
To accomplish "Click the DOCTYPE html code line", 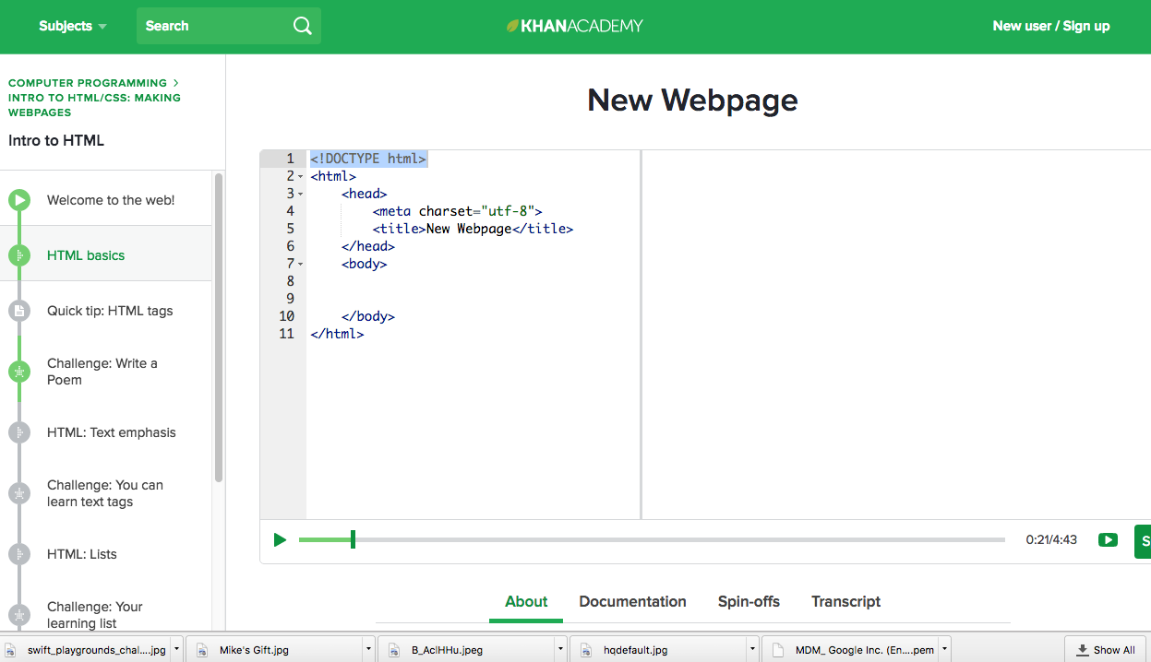I will (368, 159).
